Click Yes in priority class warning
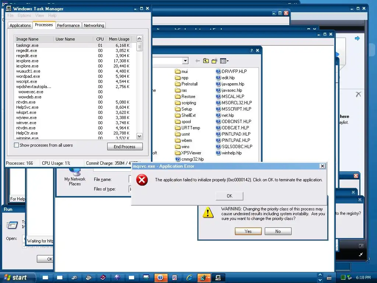The height and width of the screenshot is (283, 377). (248, 231)
